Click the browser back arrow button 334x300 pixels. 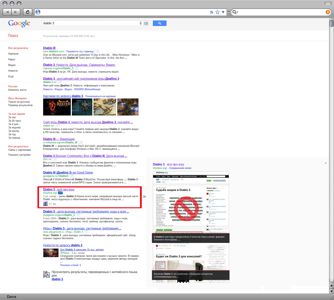click(x=7, y=12)
